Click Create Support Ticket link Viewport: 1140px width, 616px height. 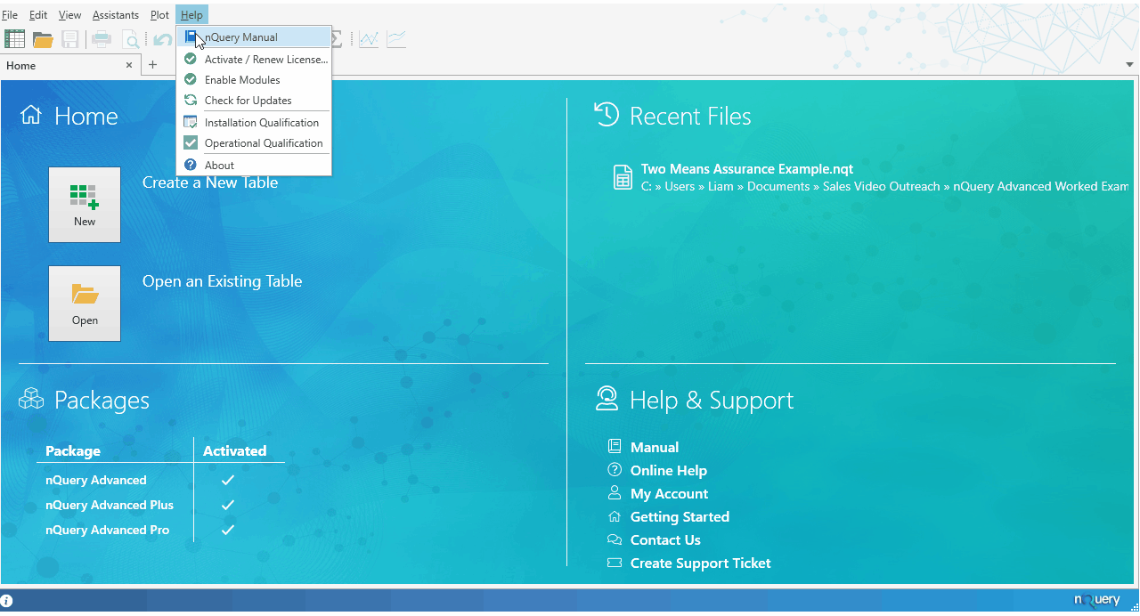click(701, 563)
